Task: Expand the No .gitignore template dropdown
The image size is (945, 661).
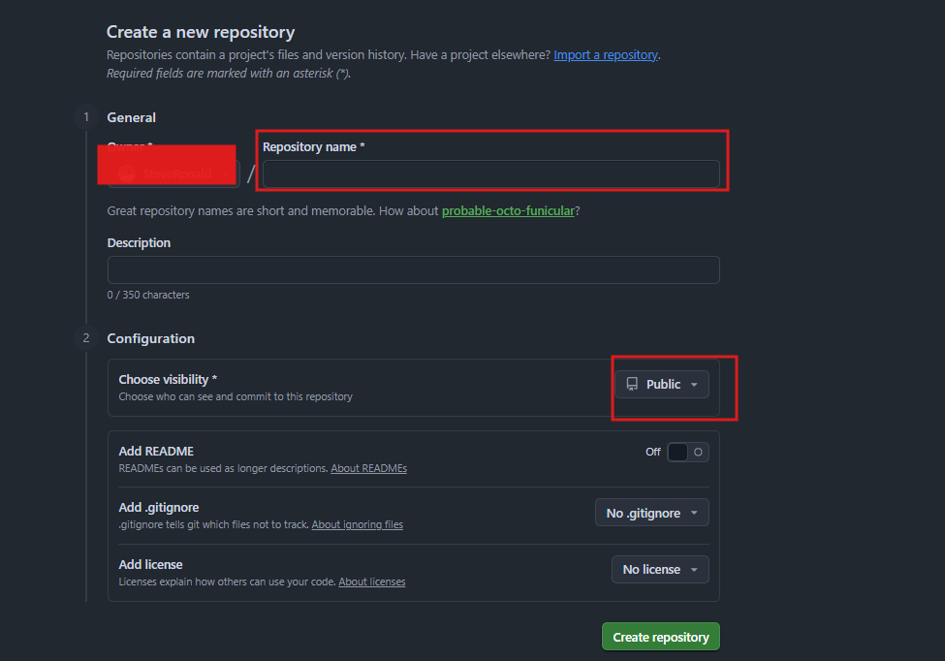Action: pyautogui.click(x=651, y=513)
